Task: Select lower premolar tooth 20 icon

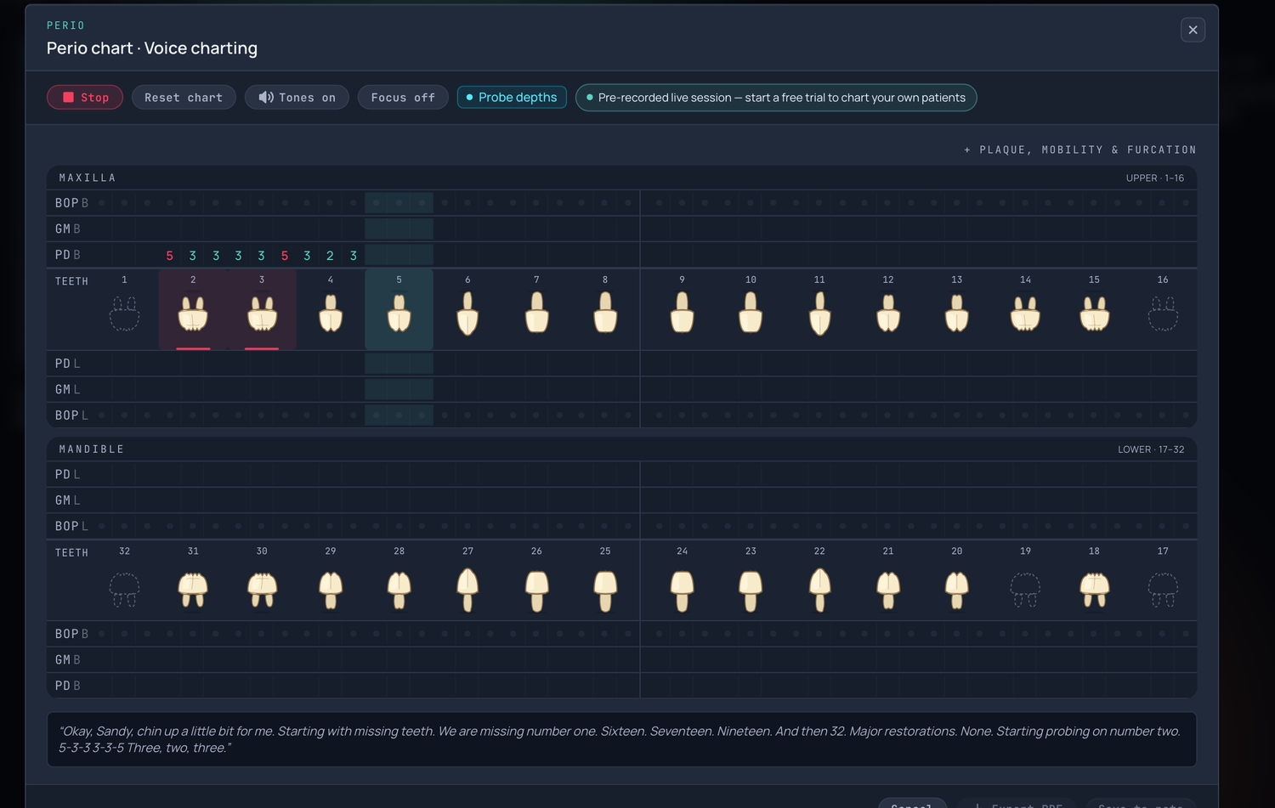Action: click(x=957, y=590)
